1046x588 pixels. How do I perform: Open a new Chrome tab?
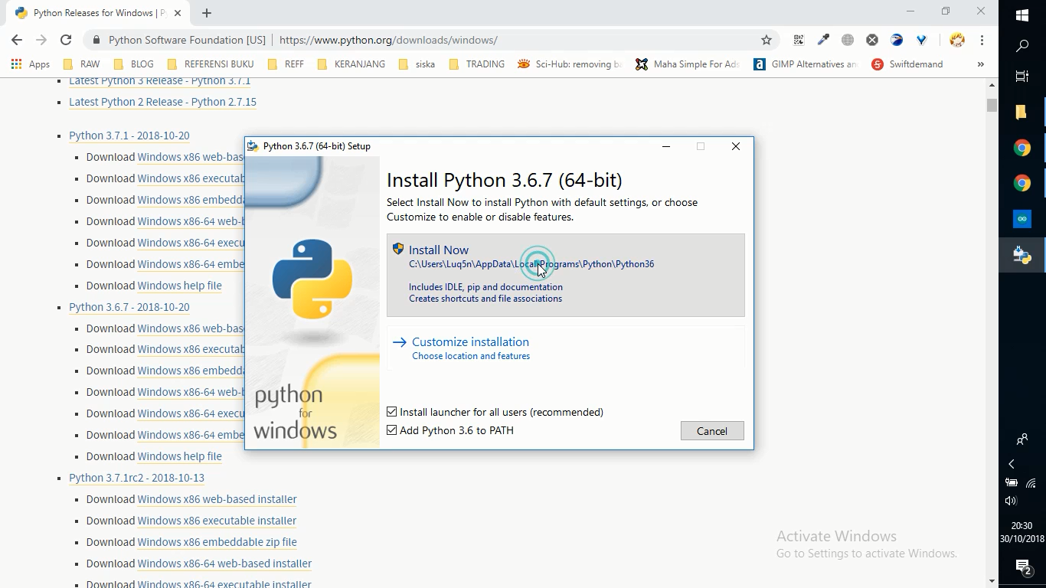[207, 13]
